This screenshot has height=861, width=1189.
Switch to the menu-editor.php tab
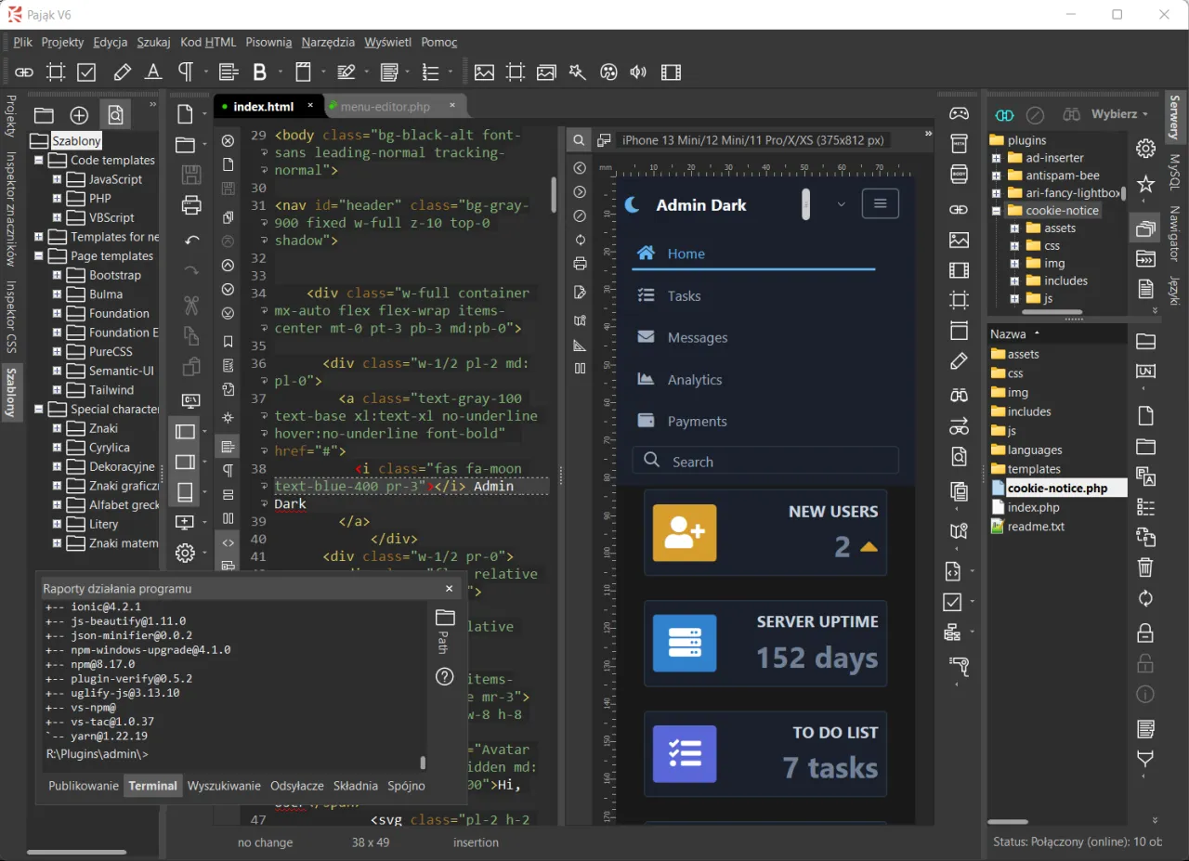point(388,106)
